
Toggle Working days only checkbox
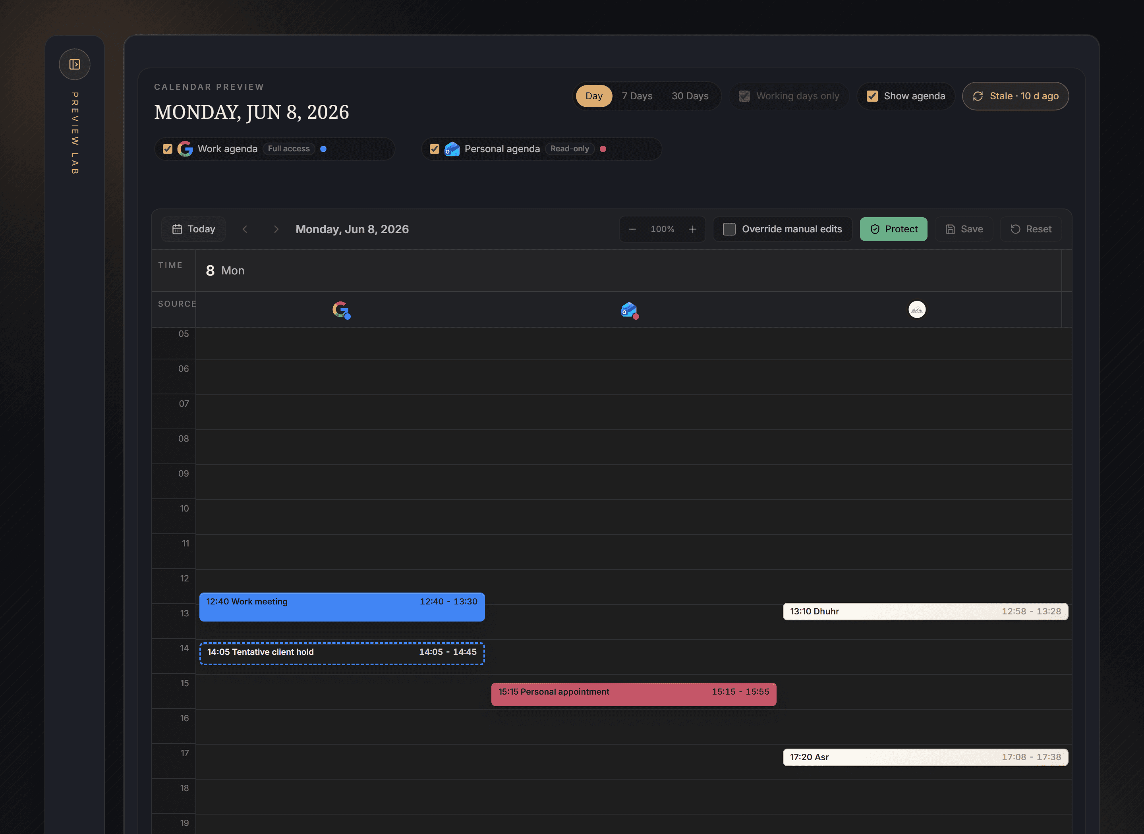pyautogui.click(x=744, y=96)
